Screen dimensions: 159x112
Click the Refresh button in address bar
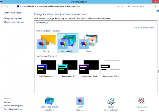coord(122,6)
